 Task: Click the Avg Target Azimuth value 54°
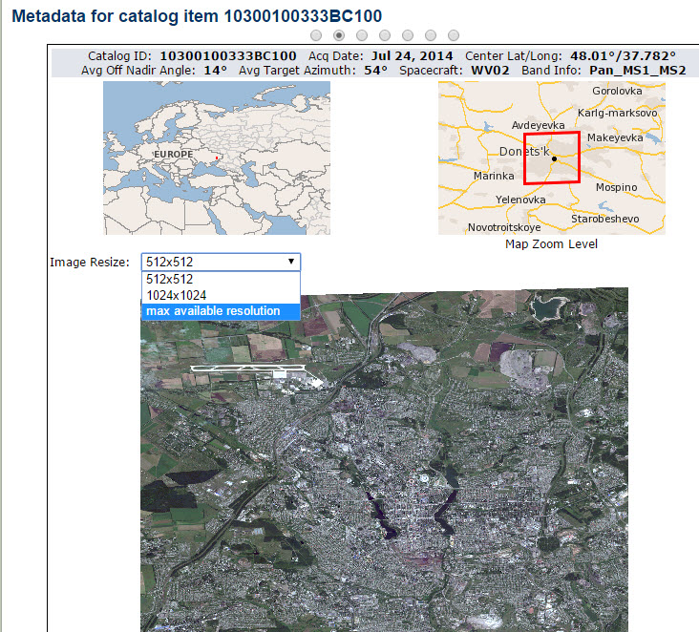pyautogui.click(x=375, y=71)
